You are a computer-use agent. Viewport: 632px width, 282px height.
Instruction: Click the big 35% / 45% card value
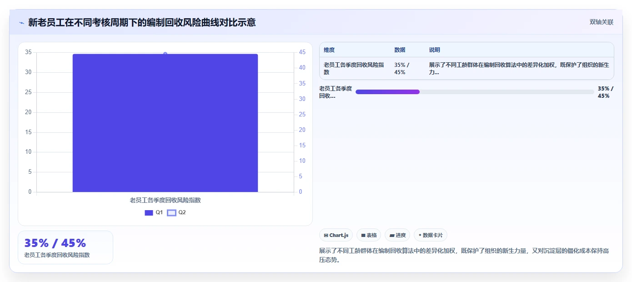55,243
